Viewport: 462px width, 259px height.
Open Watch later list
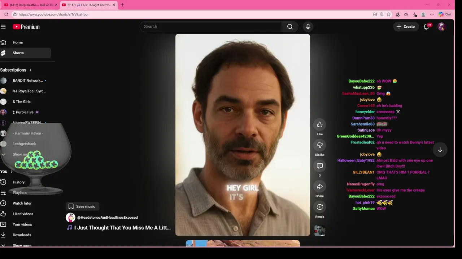coord(25,203)
